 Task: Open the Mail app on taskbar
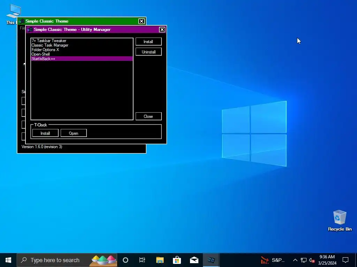194,260
